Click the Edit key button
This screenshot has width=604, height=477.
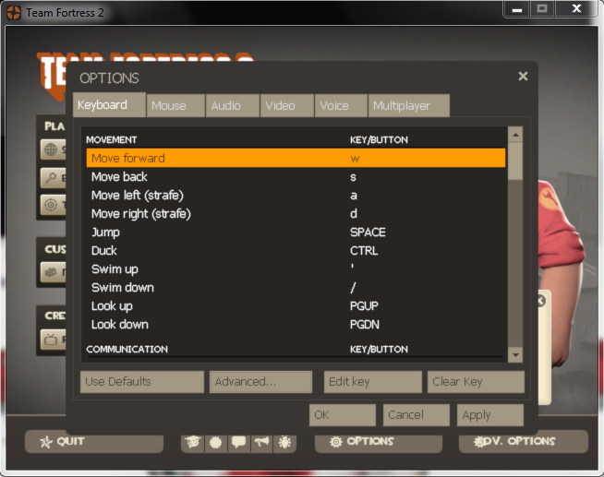pyautogui.click(x=373, y=382)
